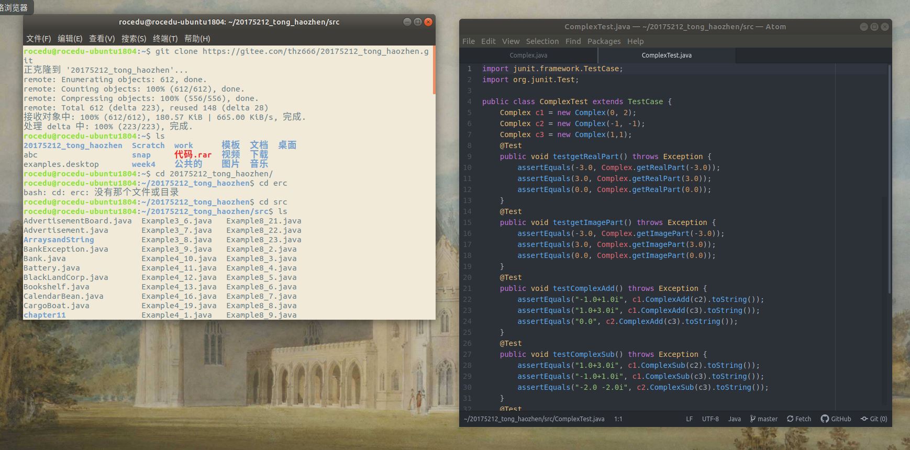Screen dimensions: 910x450
Task: Open the Selection menu in Atom
Action: pos(542,41)
